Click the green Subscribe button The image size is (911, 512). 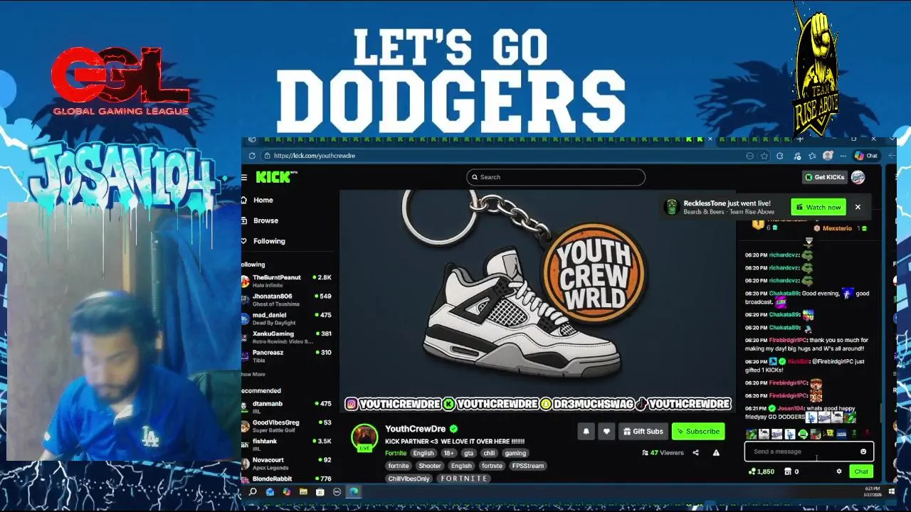click(697, 431)
